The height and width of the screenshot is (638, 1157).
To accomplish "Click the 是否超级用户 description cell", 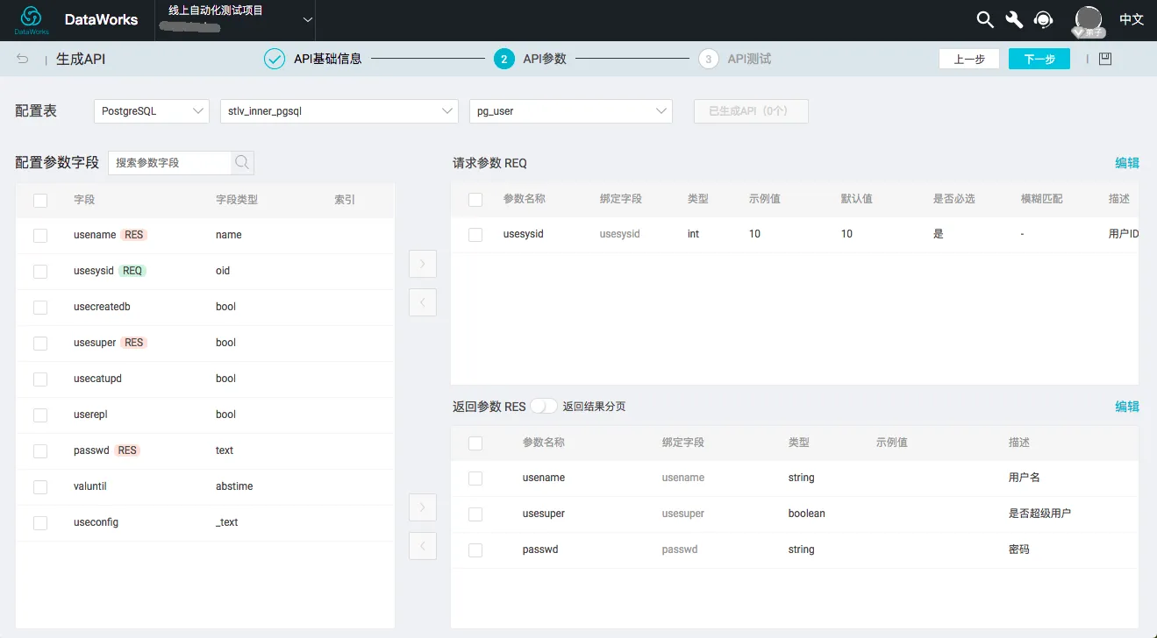I will [x=1040, y=514].
